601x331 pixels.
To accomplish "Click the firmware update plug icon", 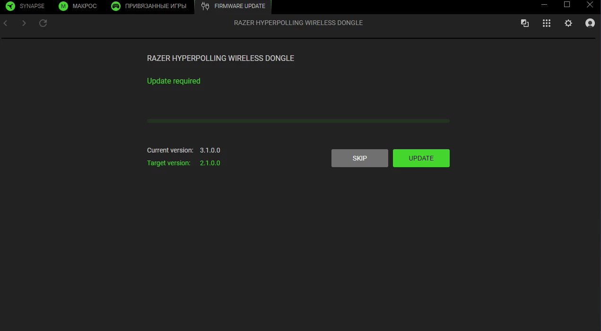I will [205, 6].
